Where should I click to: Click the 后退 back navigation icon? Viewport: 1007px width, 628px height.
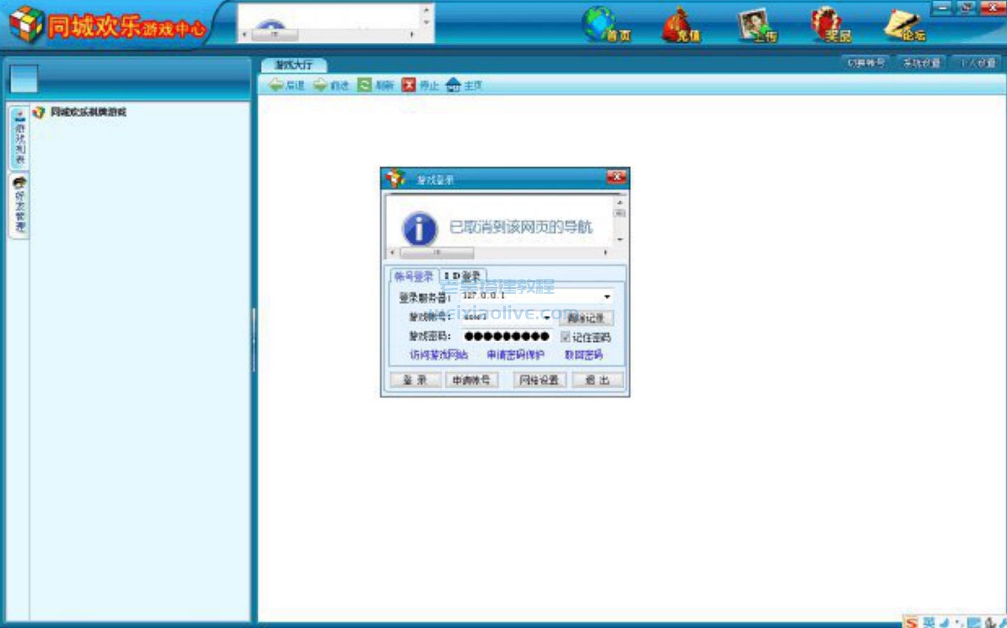(x=277, y=85)
